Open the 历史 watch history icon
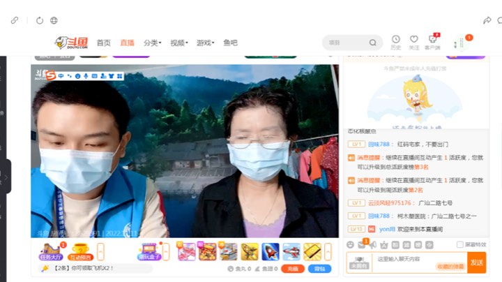This screenshot has height=282, width=502. tap(396, 43)
